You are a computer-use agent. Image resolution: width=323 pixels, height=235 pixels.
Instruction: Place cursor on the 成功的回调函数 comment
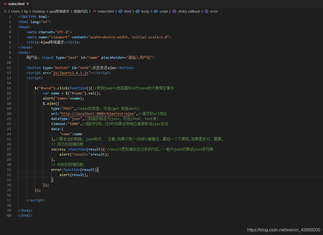coord(67,144)
